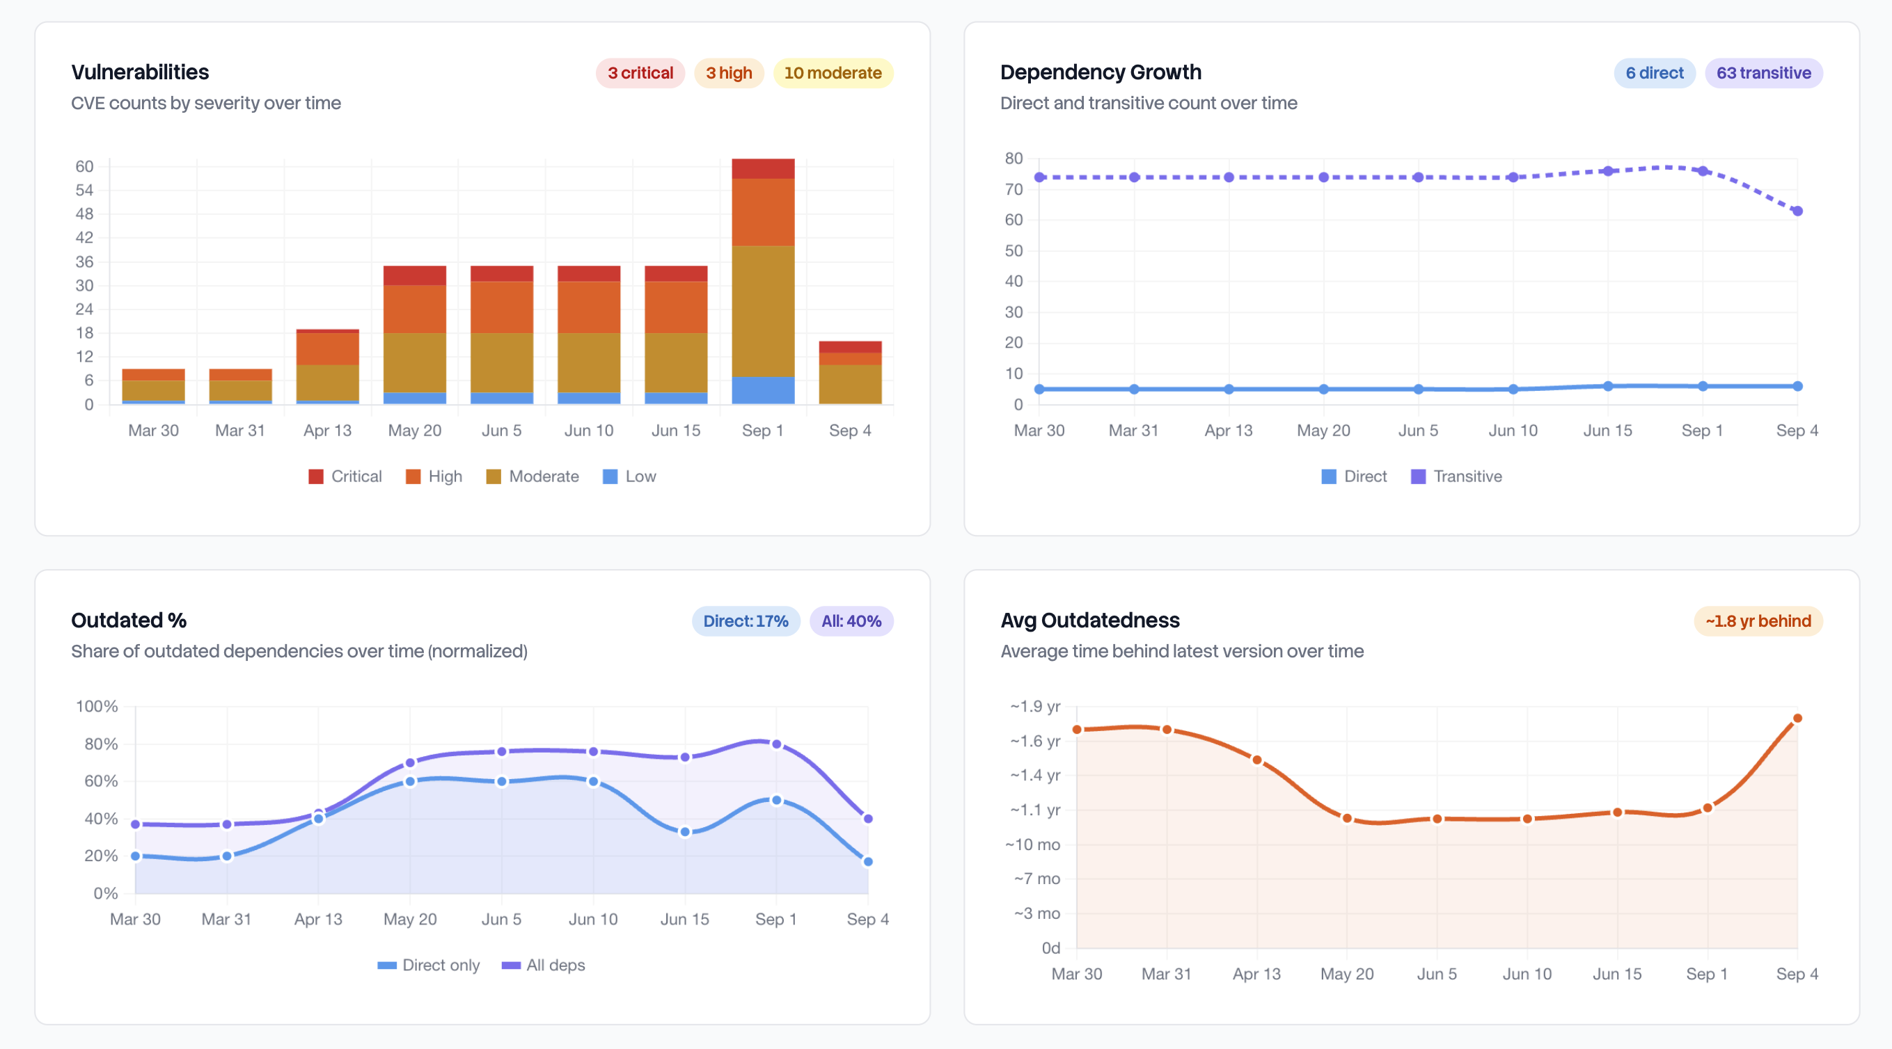Click the Outdated % card title
Image resolution: width=1892 pixels, height=1049 pixels.
[129, 620]
